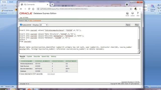
Task: Click the browser forward arrow
Action: 25,9
